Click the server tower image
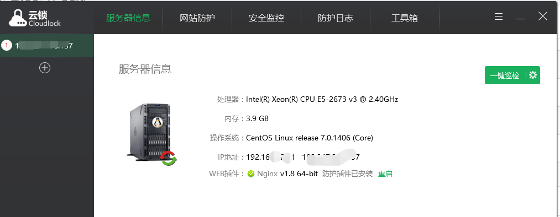This screenshot has height=217, width=560. [150, 132]
